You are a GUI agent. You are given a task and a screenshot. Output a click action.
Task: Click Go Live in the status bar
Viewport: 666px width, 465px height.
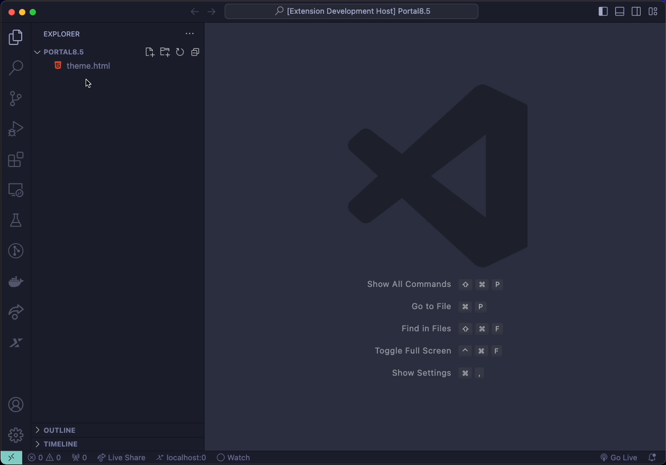pyautogui.click(x=618, y=457)
